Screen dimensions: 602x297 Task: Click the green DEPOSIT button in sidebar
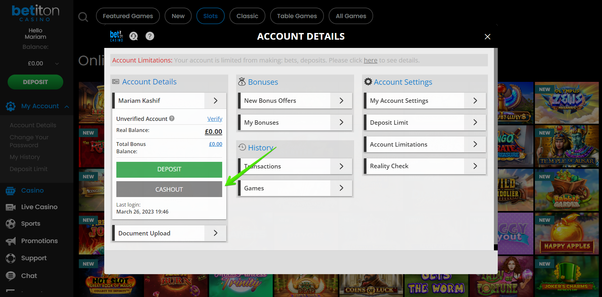(x=35, y=82)
